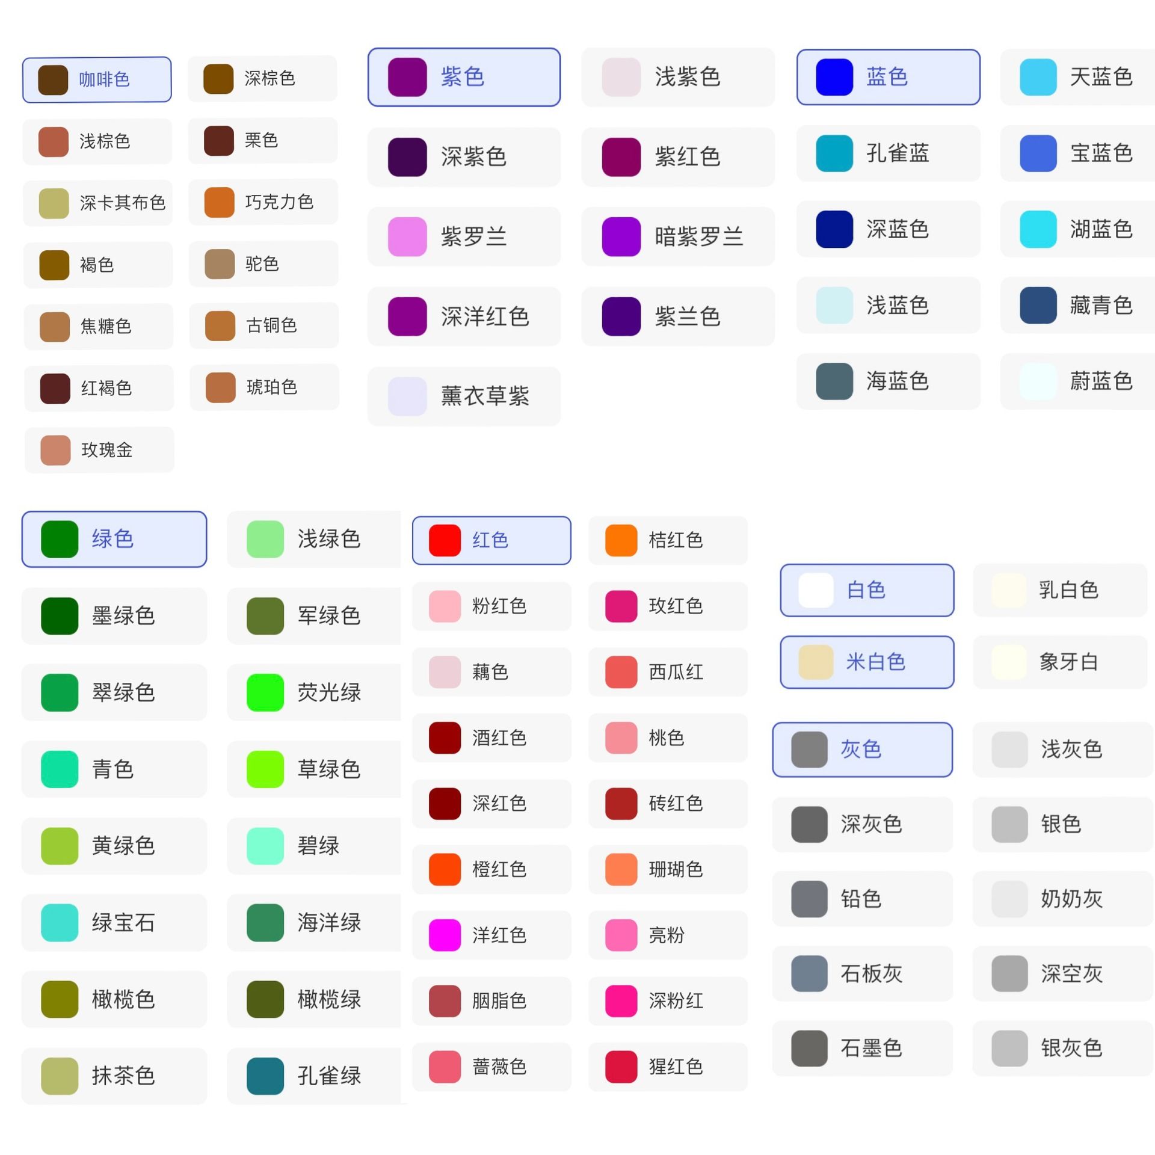This screenshot has height=1155, width=1155.
Task: Choose the 猩红色 swatch chip
Action: [x=667, y=1067]
